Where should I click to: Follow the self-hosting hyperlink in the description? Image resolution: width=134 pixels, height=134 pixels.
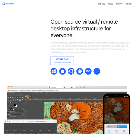pyautogui.click(x=57, y=52)
